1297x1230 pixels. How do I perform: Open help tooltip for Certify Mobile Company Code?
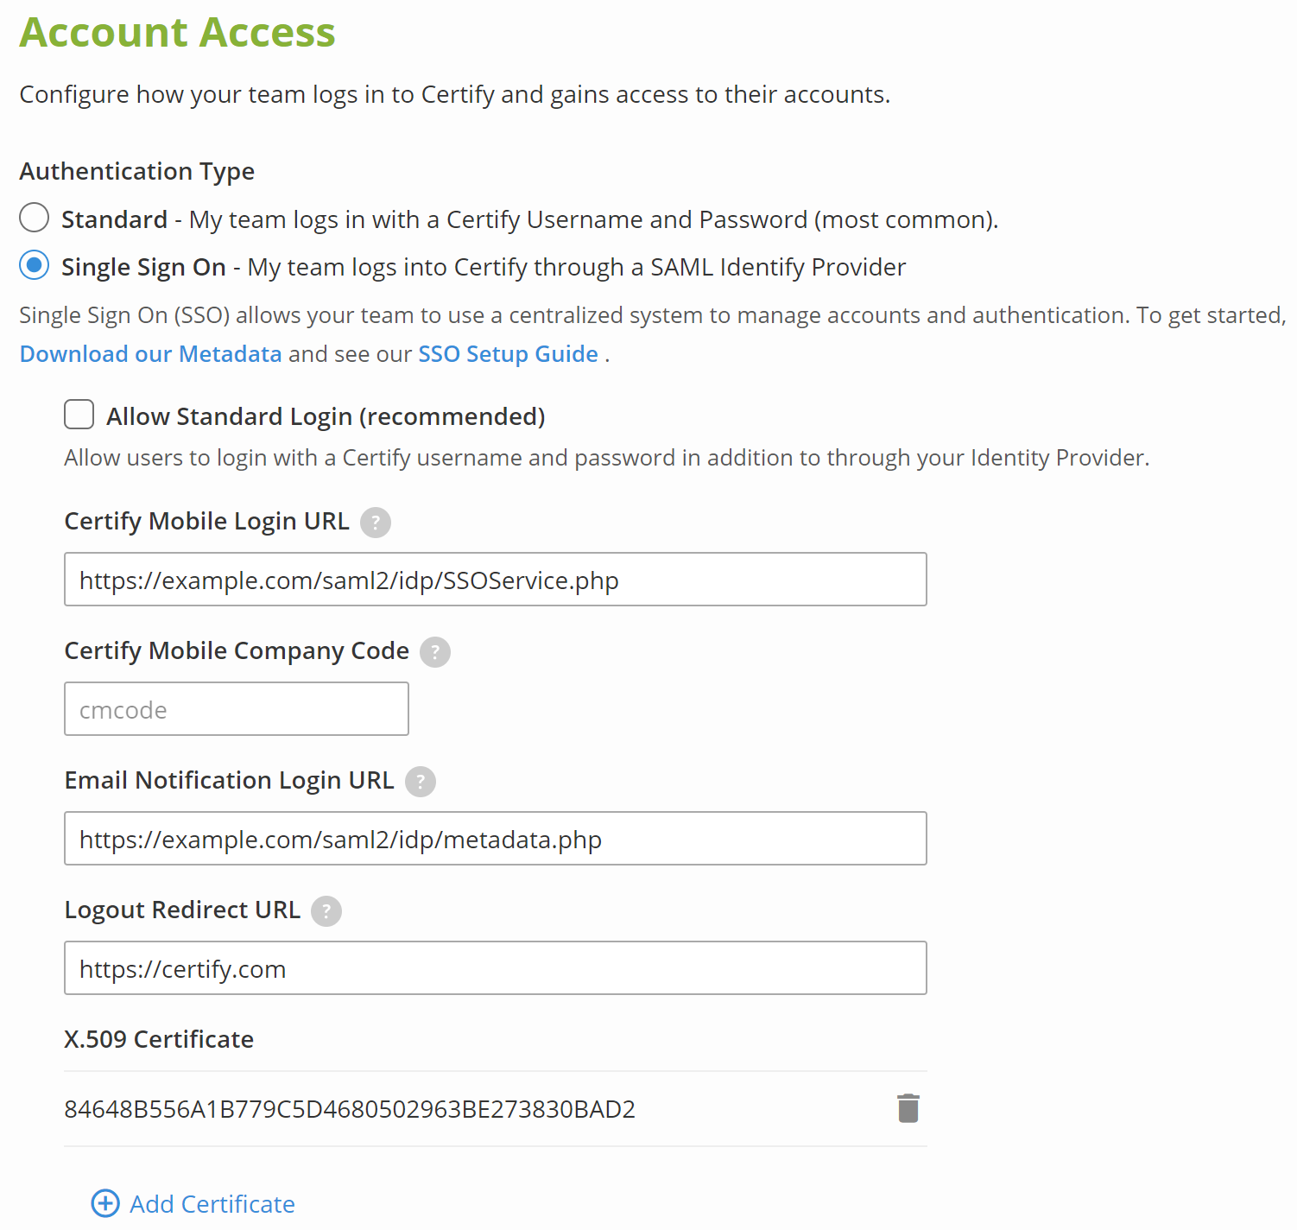click(x=435, y=652)
